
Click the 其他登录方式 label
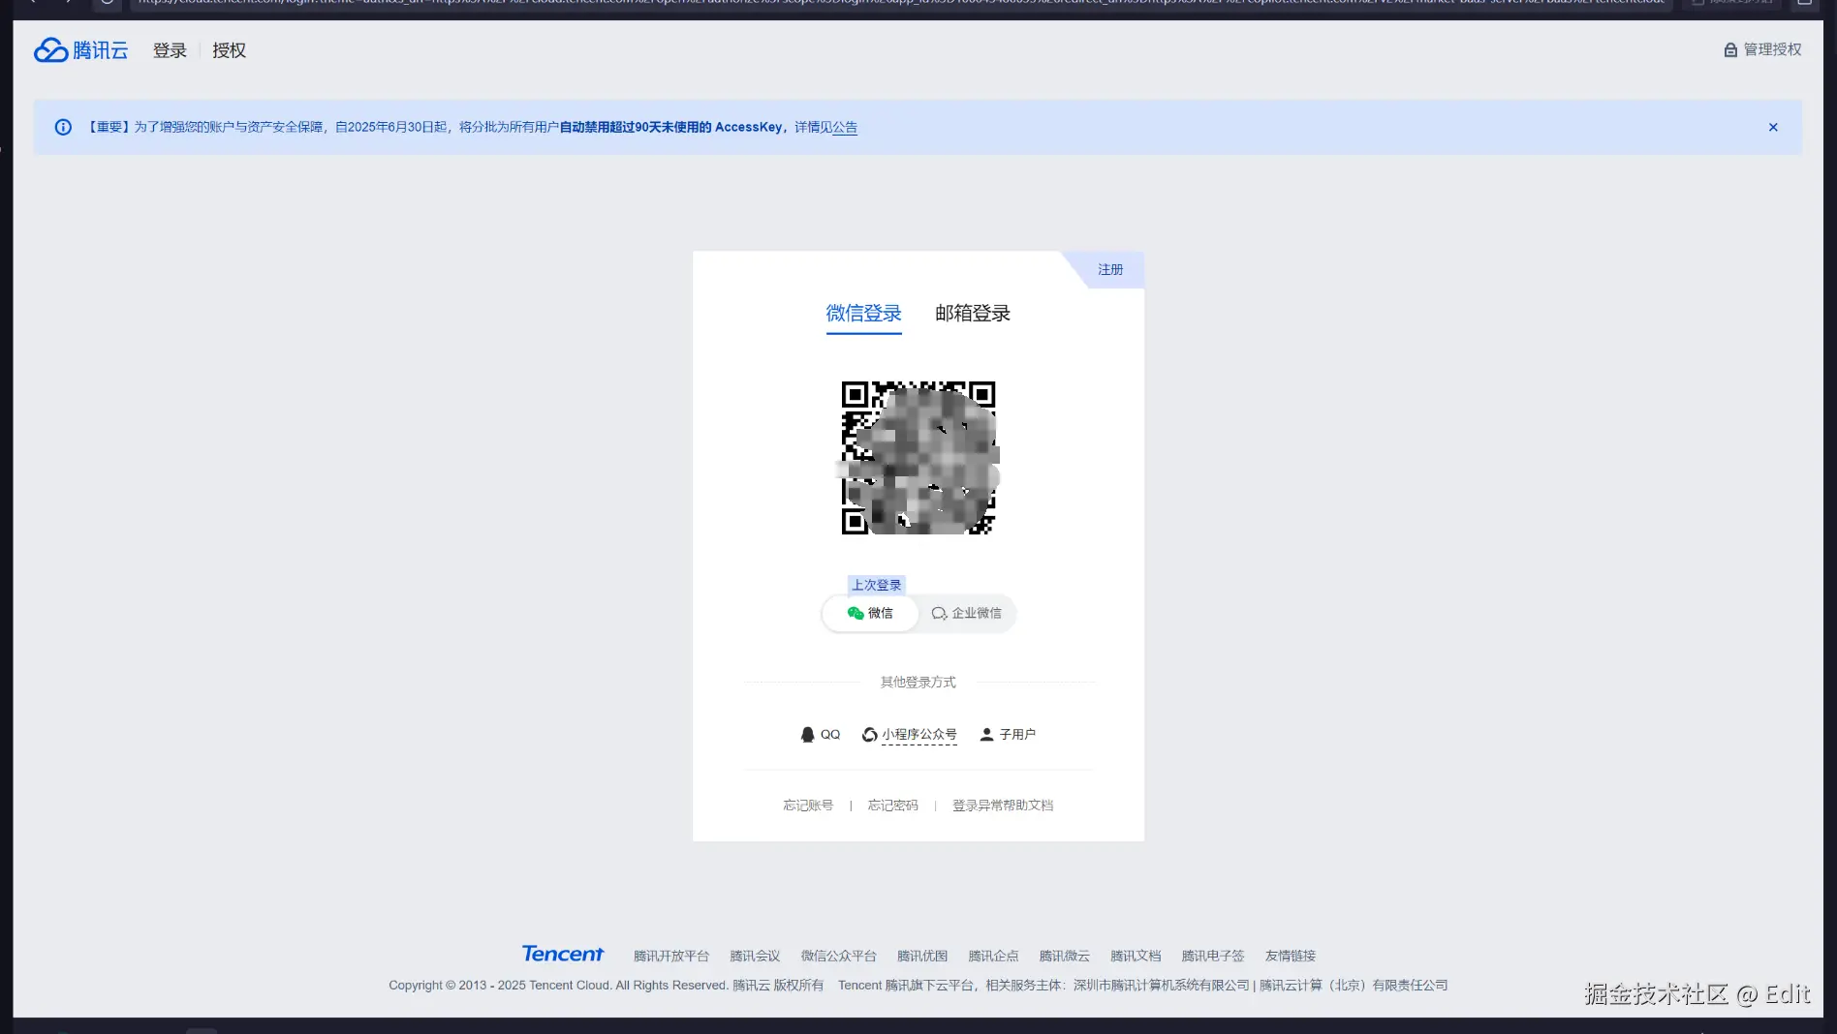coord(918,682)
